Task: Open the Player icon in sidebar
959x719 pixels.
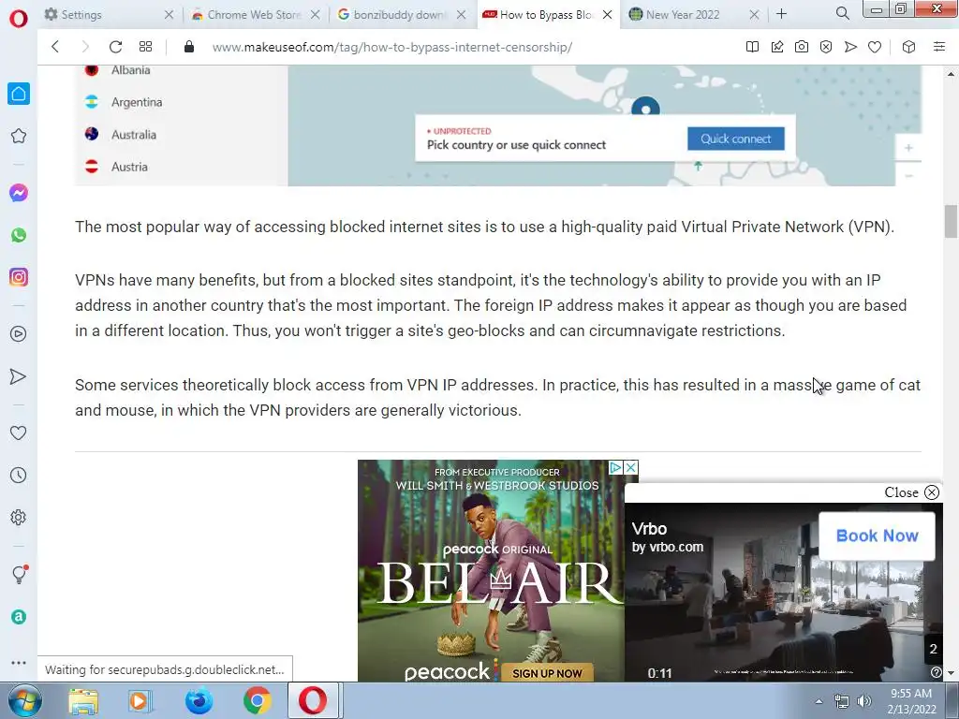Action: 19,334
